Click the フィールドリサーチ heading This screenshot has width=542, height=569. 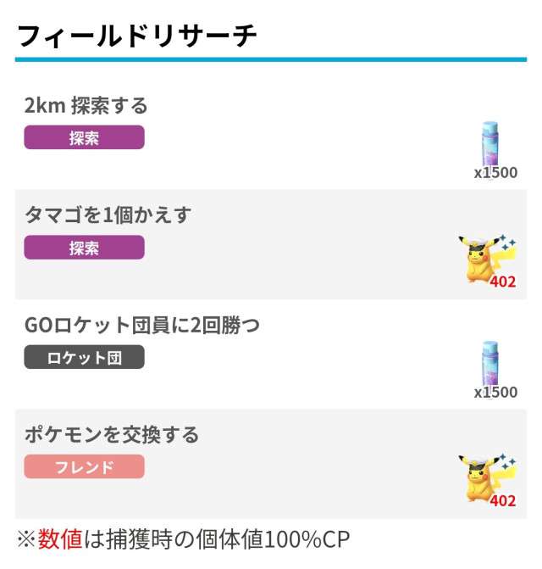point(137,36)
